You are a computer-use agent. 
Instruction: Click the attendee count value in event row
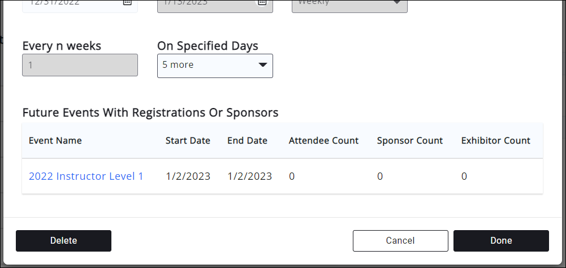[x=292, y=176]
